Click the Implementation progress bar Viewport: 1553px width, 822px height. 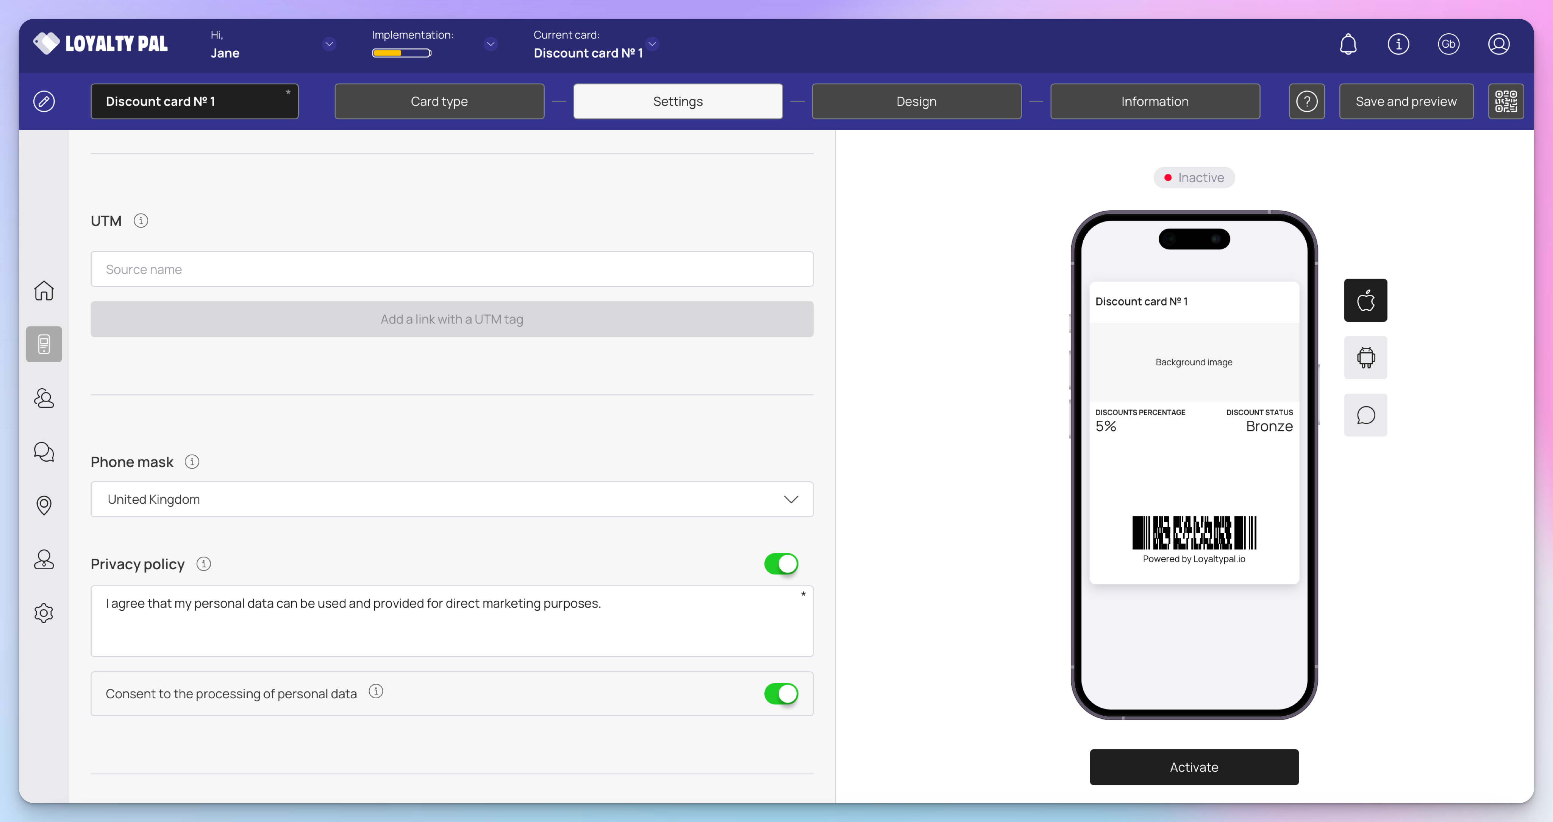coord(402,53)
